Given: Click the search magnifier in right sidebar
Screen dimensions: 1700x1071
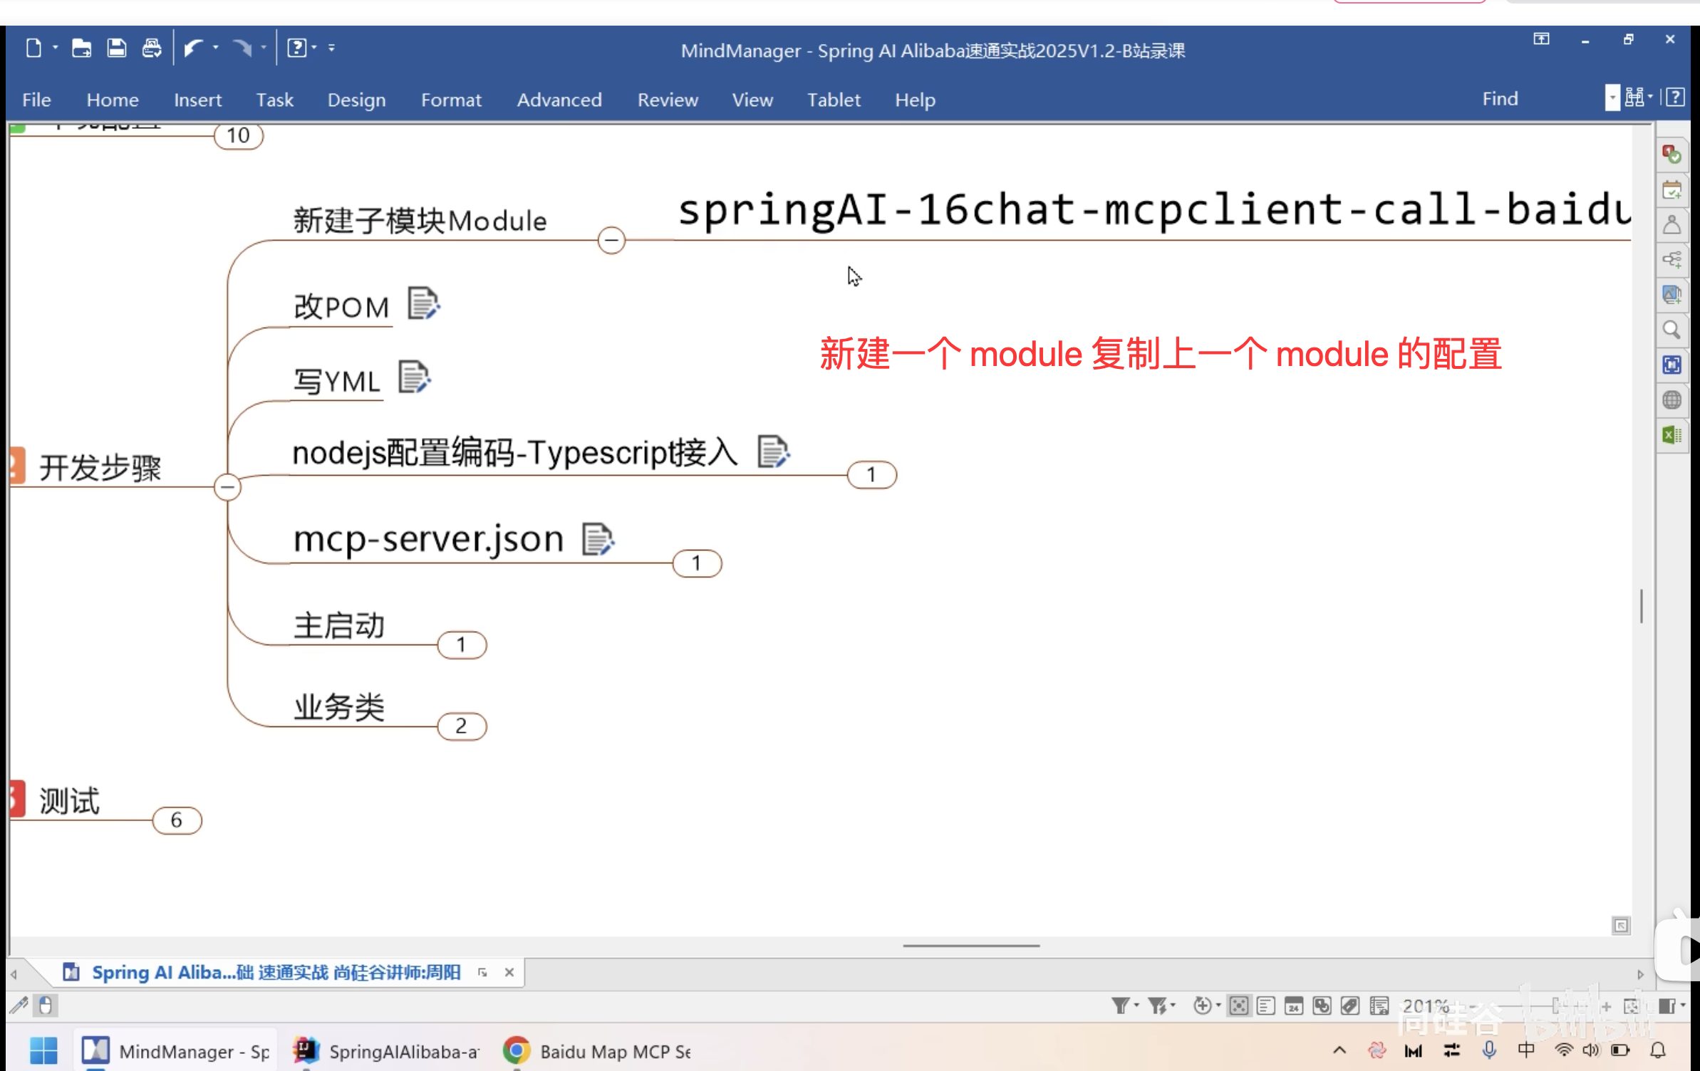Looking at the screenshot, I should [1672, 330].
